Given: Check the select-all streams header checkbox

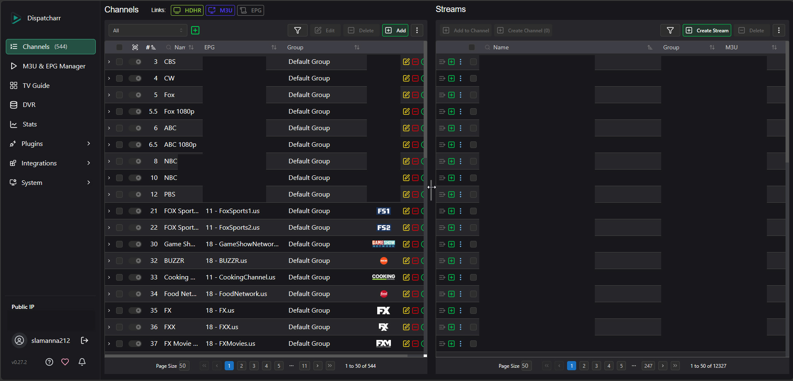Looking at the screenshot, I should click(472, 47).
